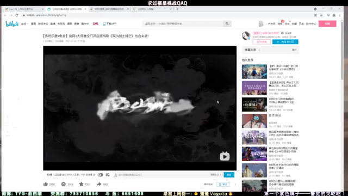This screenshot has height=196, width=348.
Task: Click the danmaku list vertical dots icon
Action: 259,50
